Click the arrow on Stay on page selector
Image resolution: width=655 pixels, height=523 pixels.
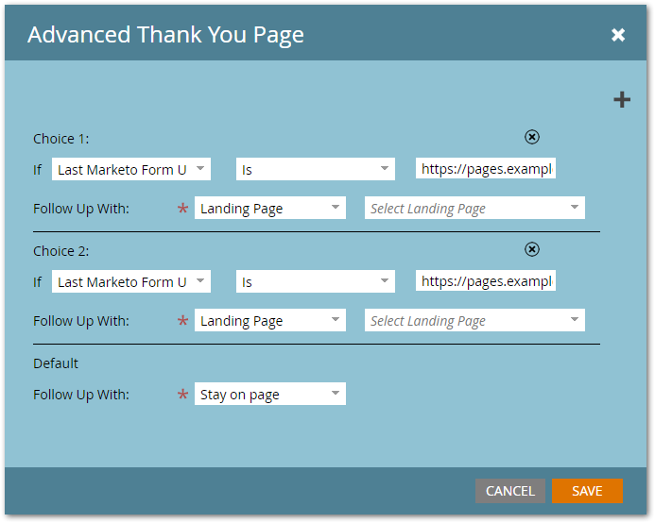tap(335, 395)
